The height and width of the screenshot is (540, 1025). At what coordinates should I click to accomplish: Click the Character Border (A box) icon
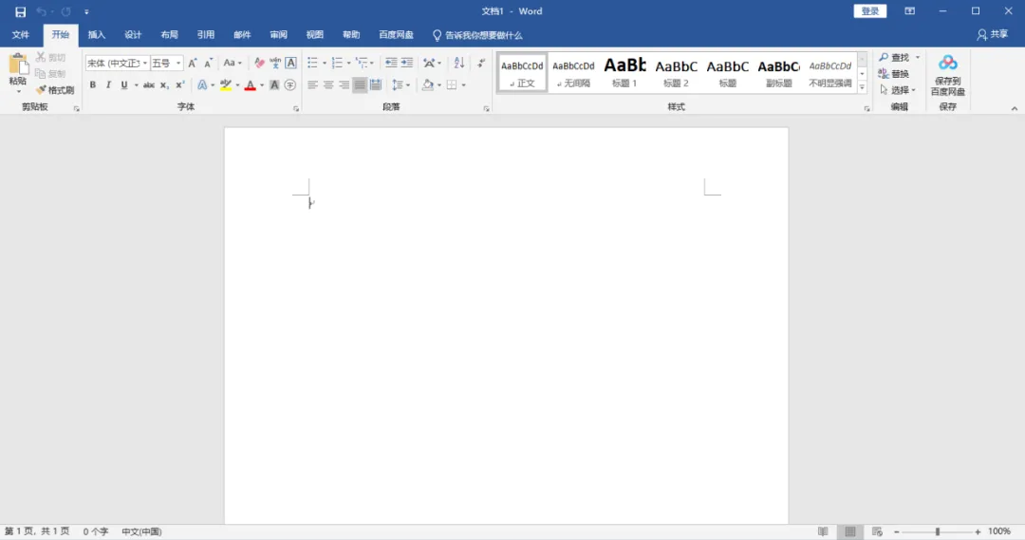tap(291, 63)
